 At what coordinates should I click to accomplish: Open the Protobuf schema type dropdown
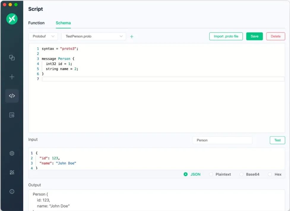[x=43, y=36]
